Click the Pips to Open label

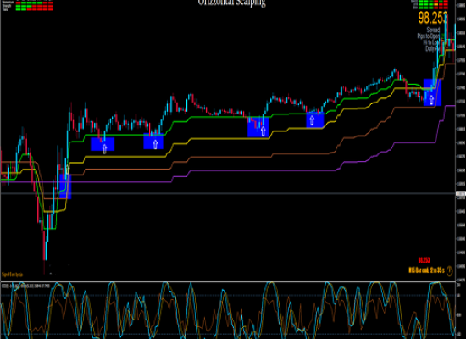pyautogui.click(x=428, y=36)
